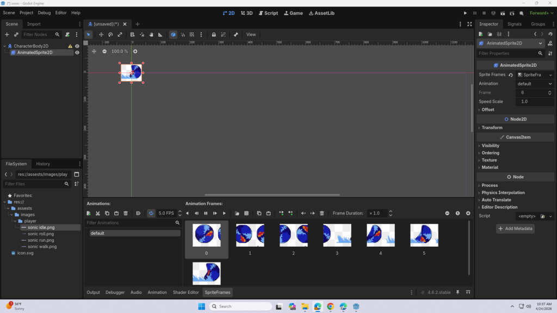Viewport: 557px width, 313px height.
Task: Open the Forward+ renderer dropdown
Action: pos(542,12)
